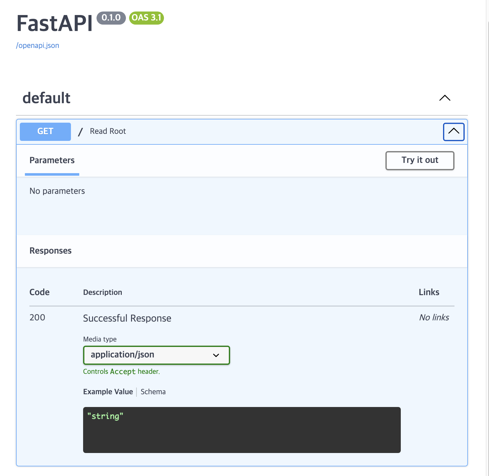The width and height of the screenshot is (489, 476).
Task: Click the Controls Accept header note
Action: pyautogui.click(x=121, y=372)
